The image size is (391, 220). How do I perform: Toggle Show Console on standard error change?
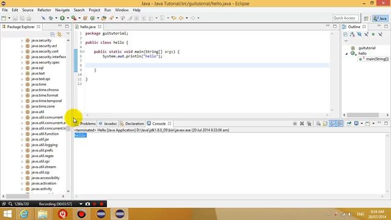(x=340, y=123)
